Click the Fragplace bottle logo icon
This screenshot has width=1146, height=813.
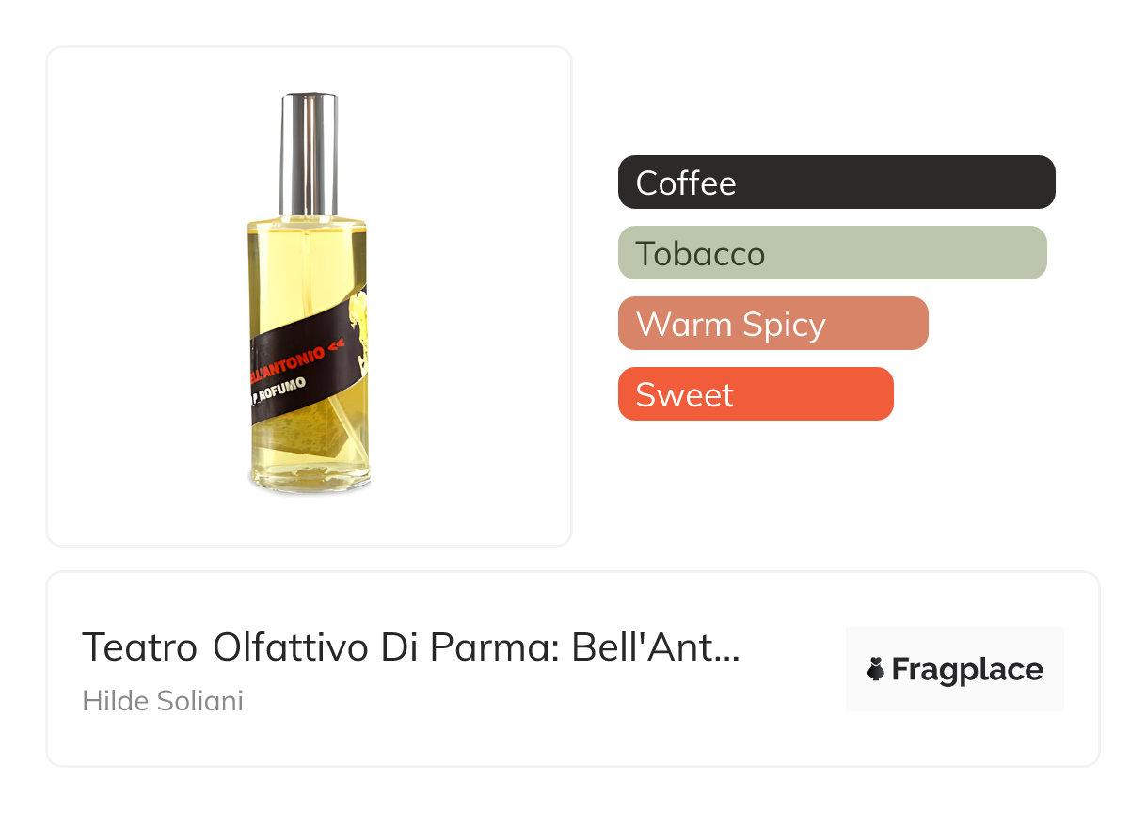875,670
